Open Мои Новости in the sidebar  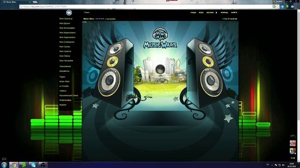tap(65, 51)
